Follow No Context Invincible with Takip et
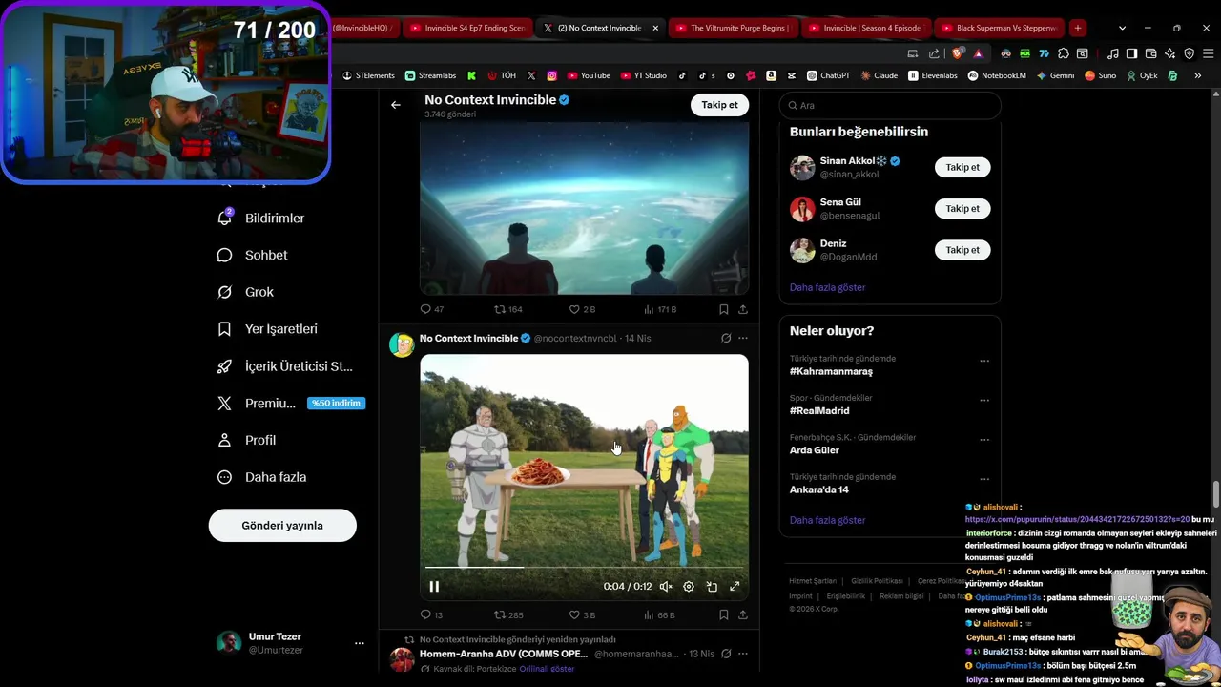The width and height of the screenshot is (1221, 687). [719, 105]
